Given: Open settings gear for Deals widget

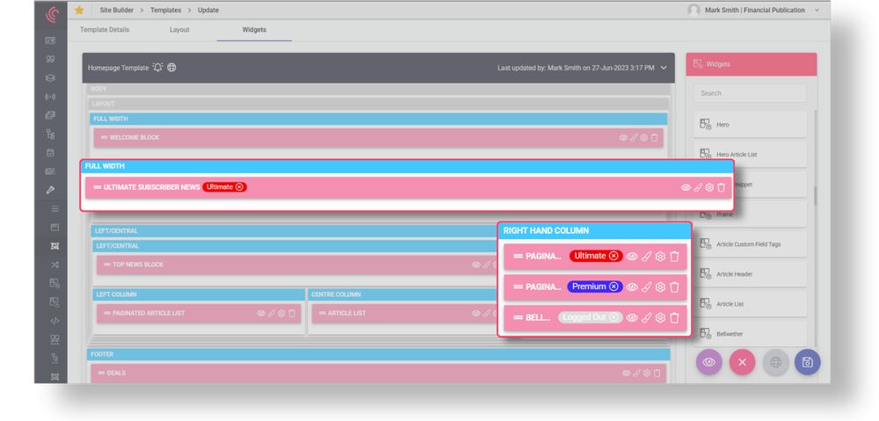Looking at the screenshot, I should [x=647, y=374].
